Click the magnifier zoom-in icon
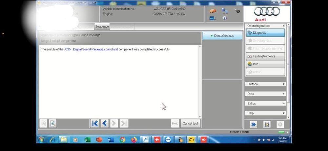 click(53, 124)
